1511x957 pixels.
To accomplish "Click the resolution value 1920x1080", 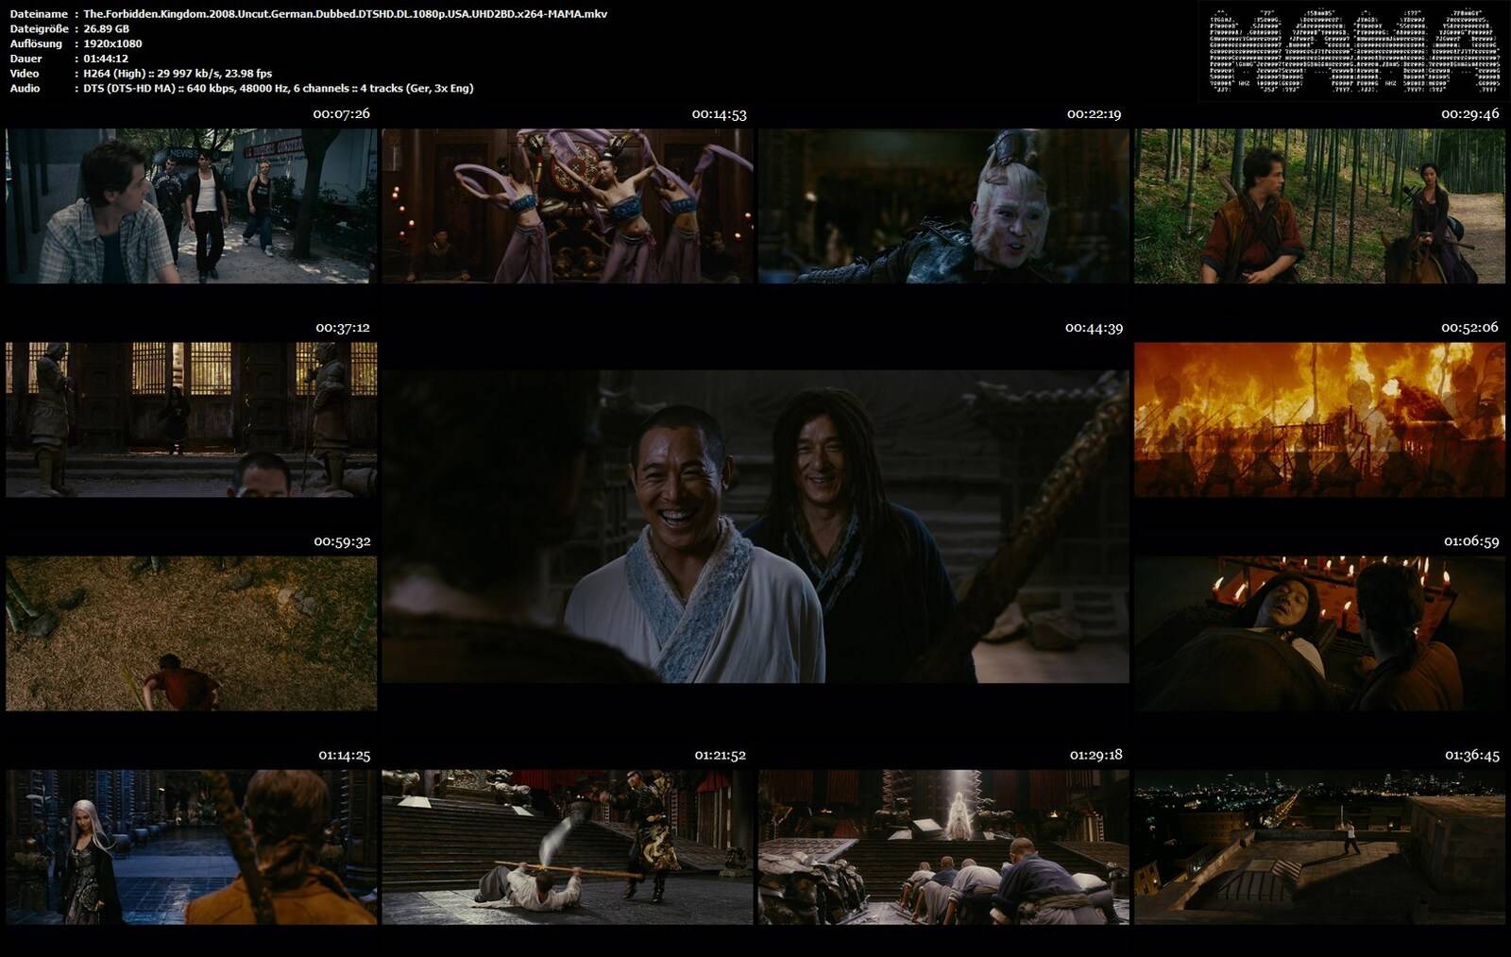I will tap(112, 43).
